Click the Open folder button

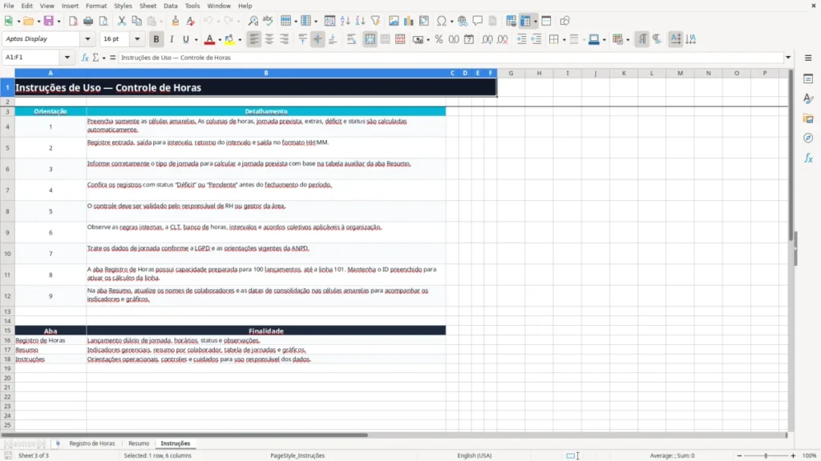tap(29, 21)
